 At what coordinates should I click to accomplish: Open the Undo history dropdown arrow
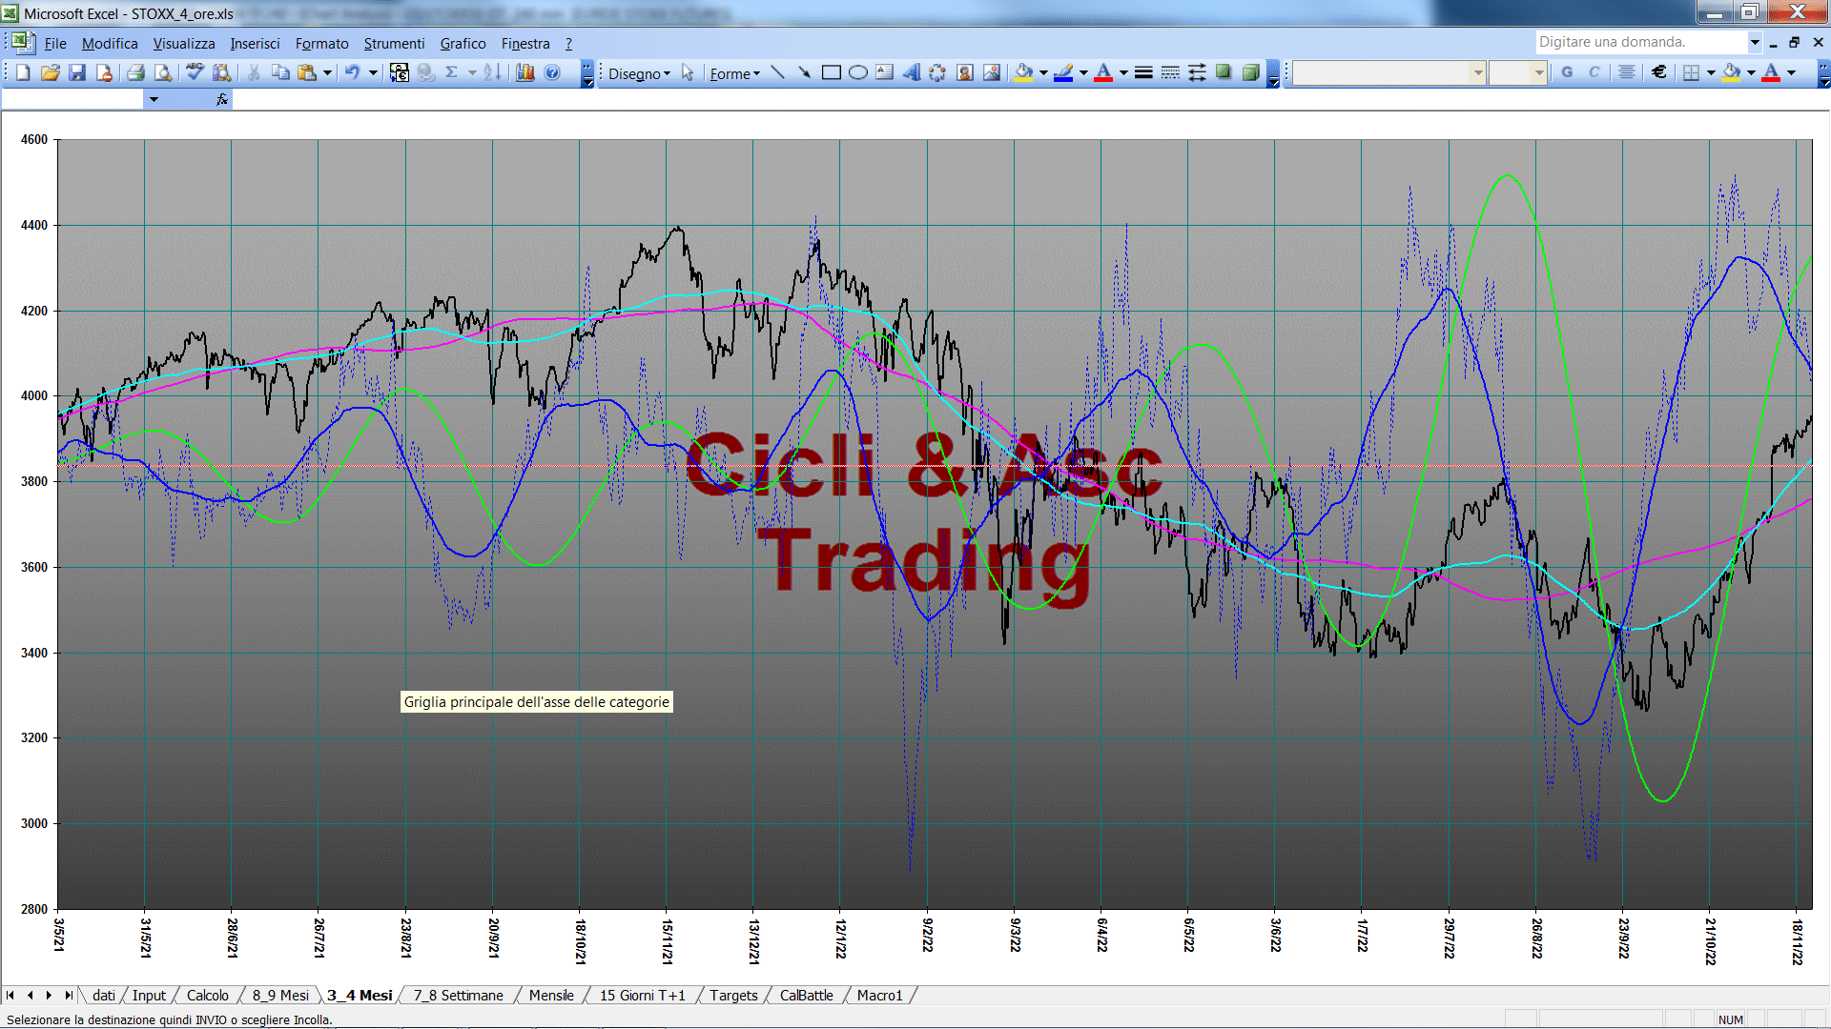(373, 72)
